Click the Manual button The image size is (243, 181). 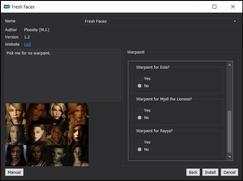(14, 172)
